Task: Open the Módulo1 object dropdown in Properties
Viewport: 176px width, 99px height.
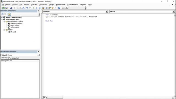Action: tap(38, 55)
